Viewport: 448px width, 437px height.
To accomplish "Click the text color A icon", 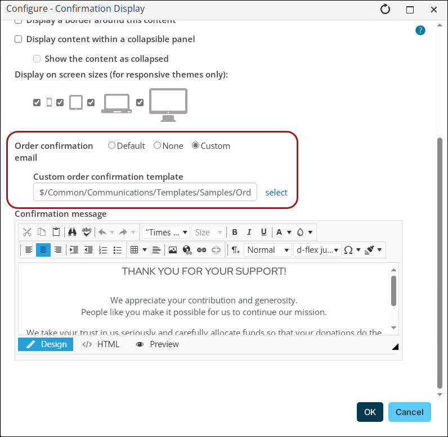I will pyautogui.click(x=279, y=232).
